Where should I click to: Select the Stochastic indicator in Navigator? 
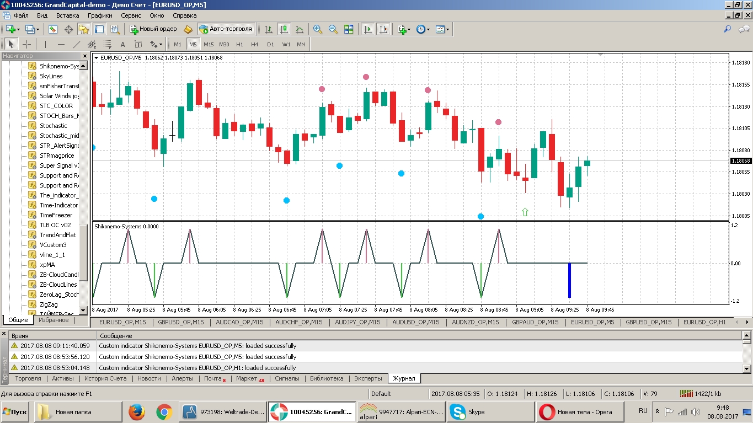point(54,126)
